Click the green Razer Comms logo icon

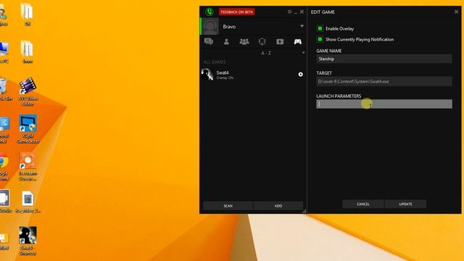click(210, 12)
